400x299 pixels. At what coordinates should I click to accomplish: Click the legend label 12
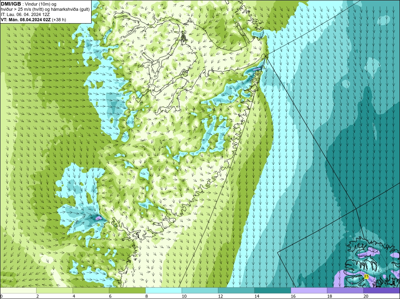[x=220, y=296]
